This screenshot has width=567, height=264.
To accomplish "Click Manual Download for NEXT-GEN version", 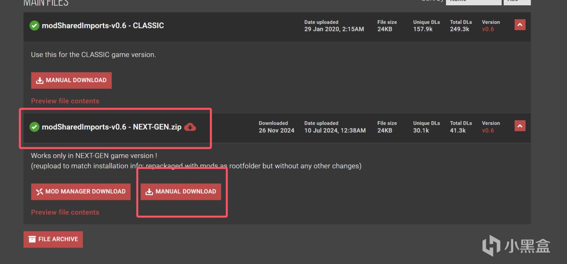I will [181, 191].
